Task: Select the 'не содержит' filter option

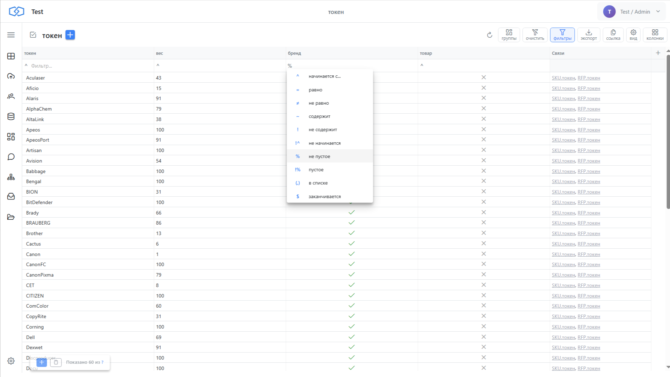Action: point(330,129)
